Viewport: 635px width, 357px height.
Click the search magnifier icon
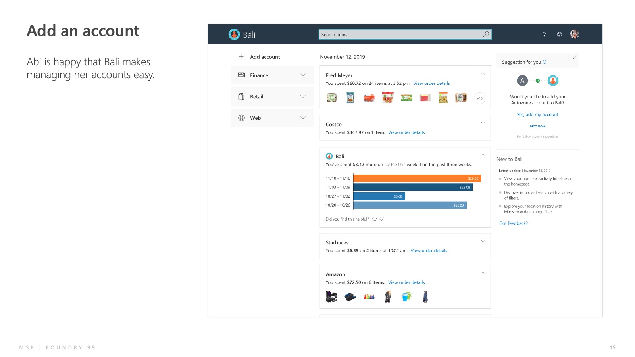coord(486,35)
